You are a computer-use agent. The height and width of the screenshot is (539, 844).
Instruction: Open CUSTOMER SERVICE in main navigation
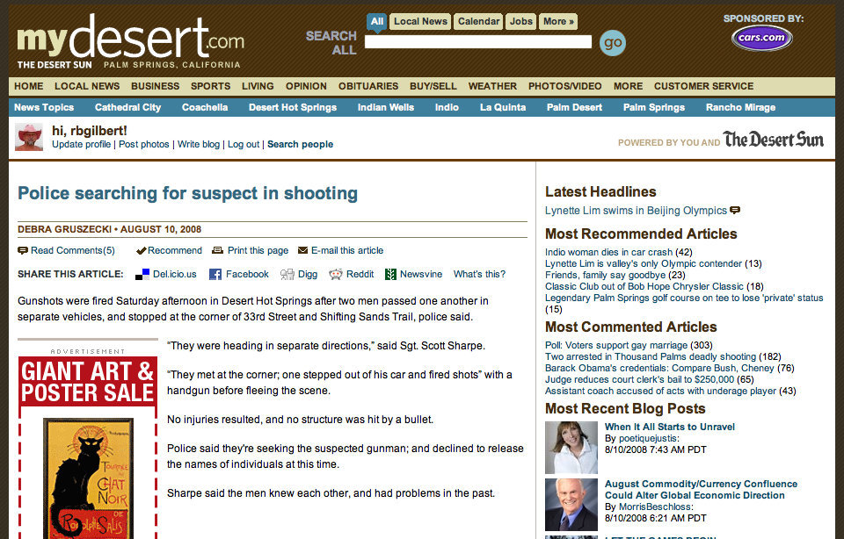[x=704, y=86]
